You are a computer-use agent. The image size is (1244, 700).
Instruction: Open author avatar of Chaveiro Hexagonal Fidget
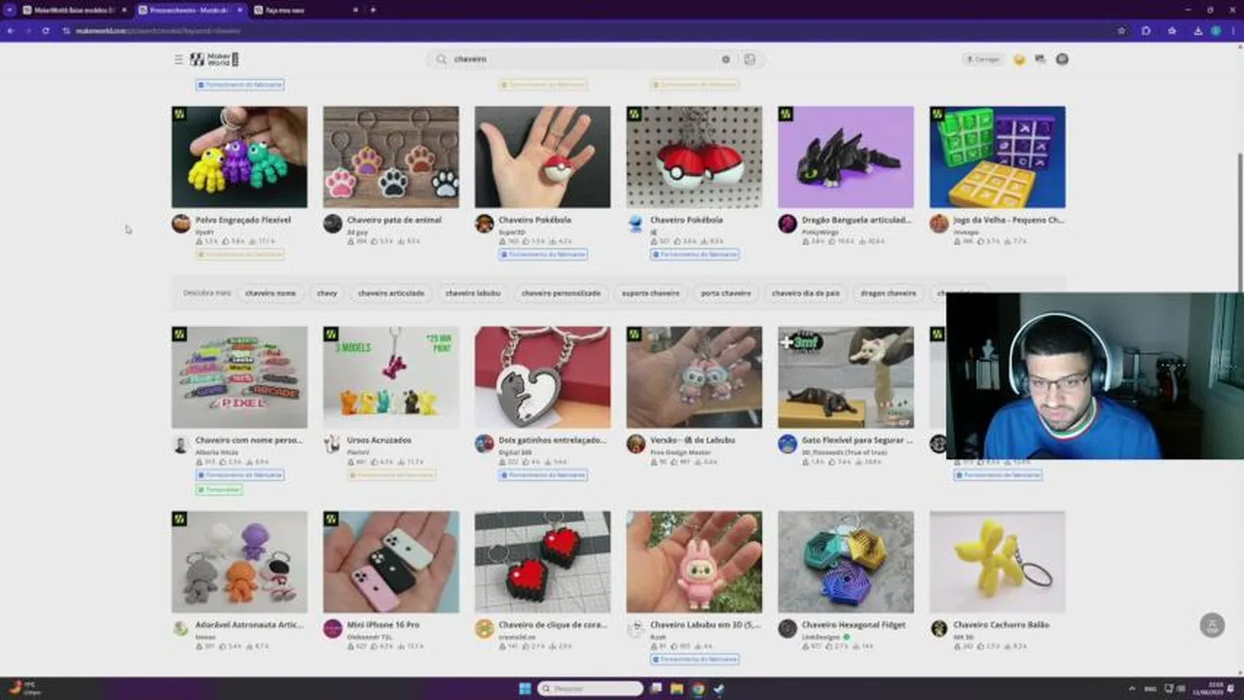[787, 628]
